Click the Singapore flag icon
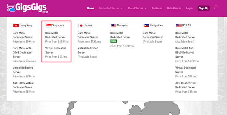227x115 pixels. click(49, 26)
